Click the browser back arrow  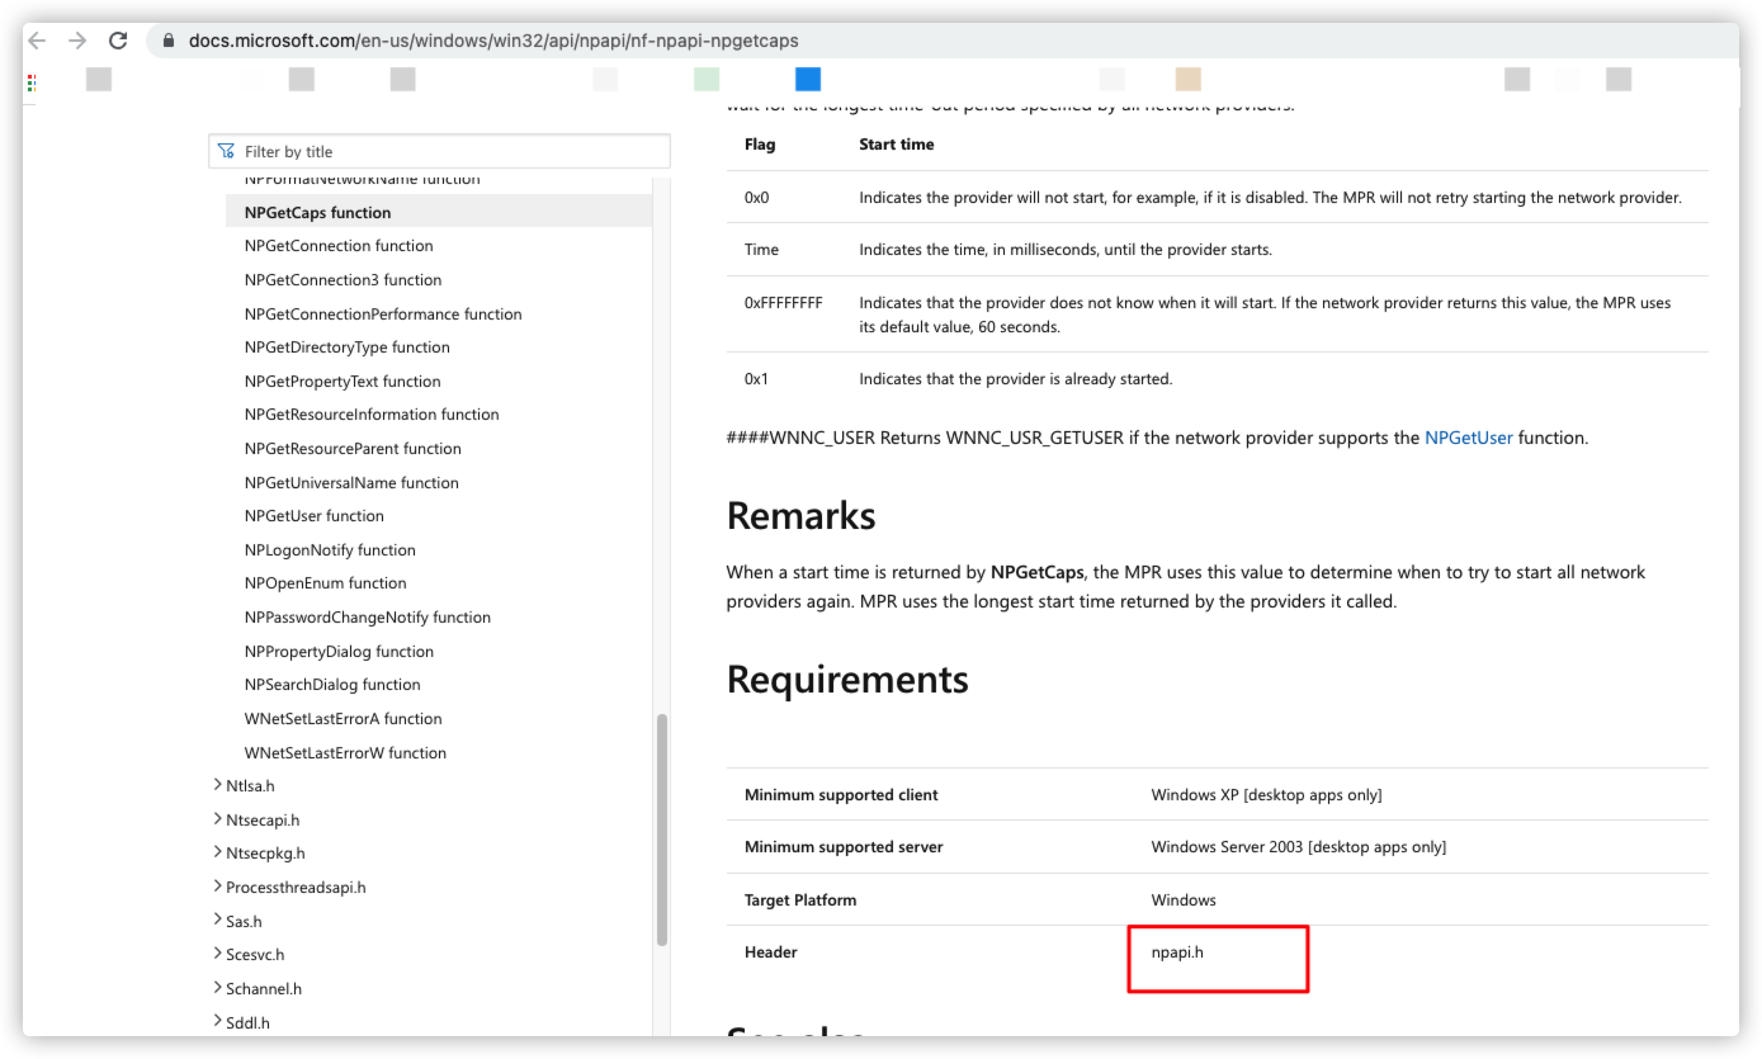tap(37, 41)
